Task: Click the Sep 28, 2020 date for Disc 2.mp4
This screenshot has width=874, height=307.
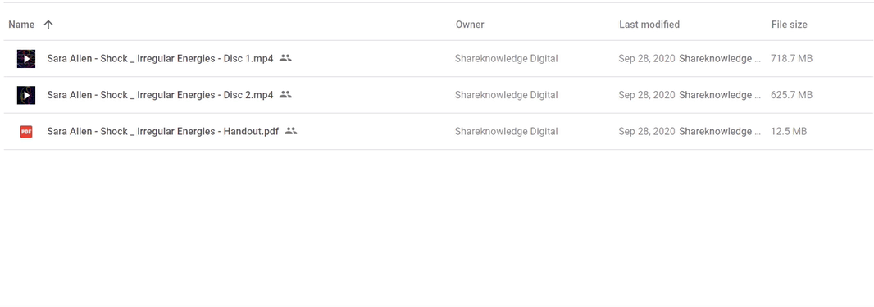Action: click(x=647, y=95)
